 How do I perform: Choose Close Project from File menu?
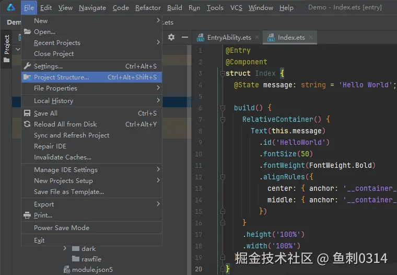pos(91,53)
